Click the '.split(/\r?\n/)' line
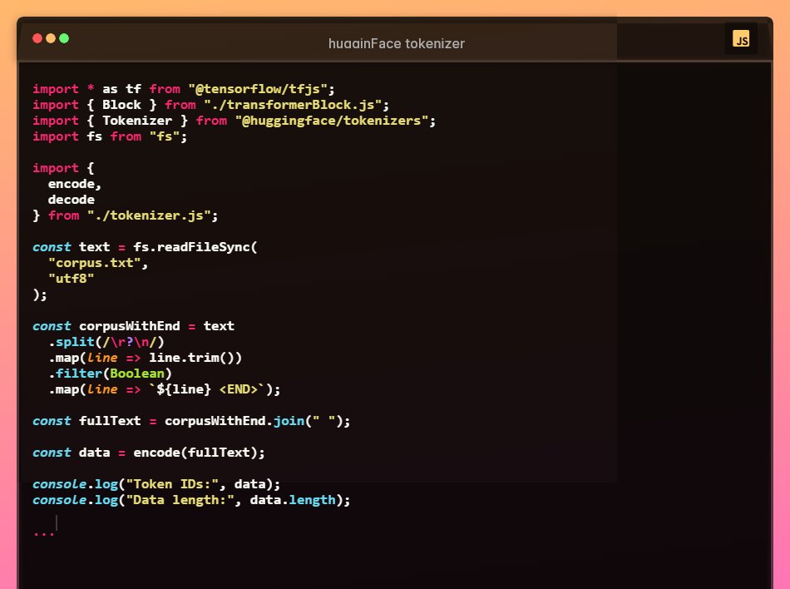The image size is (790, 589). tap(106, 342)
